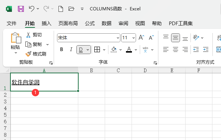Click cell A1 containing 软件自学网
The image size is (221, 140).
click(44, 82)
